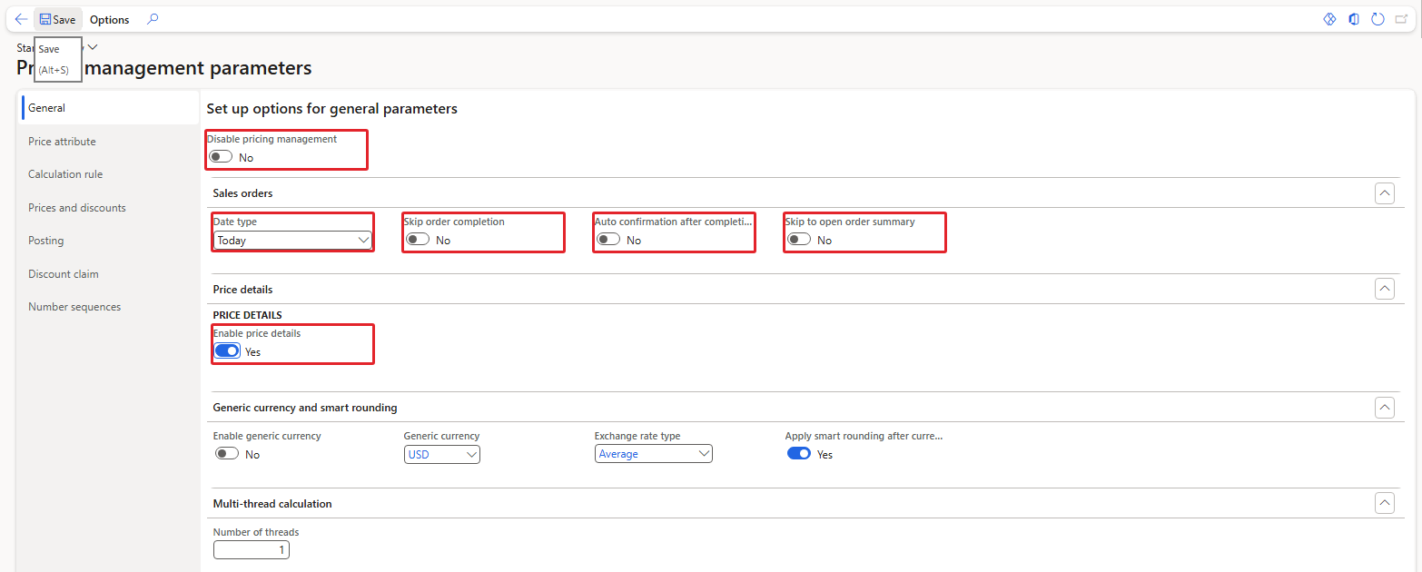The image size is (1422, 572).
Task: Select the General tab
Action: point(109,108)
